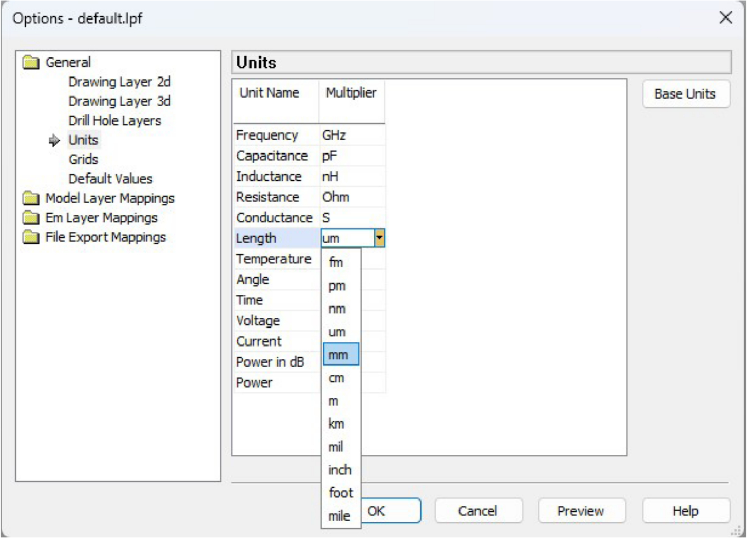Open the Grids options page
Screen dimensions: 747x538
coord(83,160)
